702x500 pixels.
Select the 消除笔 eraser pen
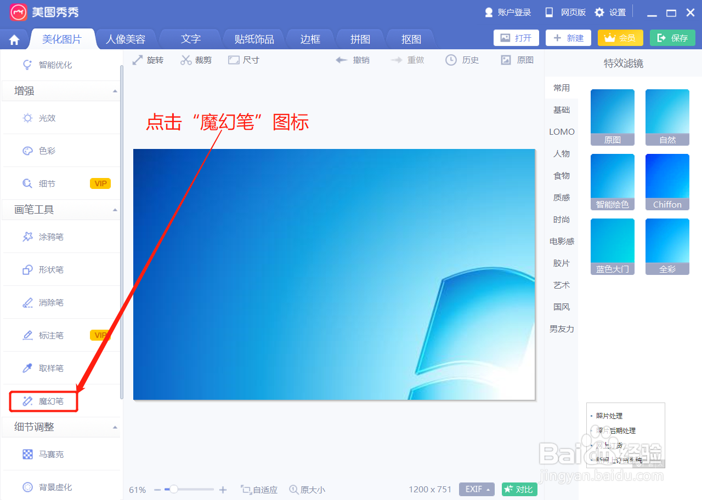[43, 302]
